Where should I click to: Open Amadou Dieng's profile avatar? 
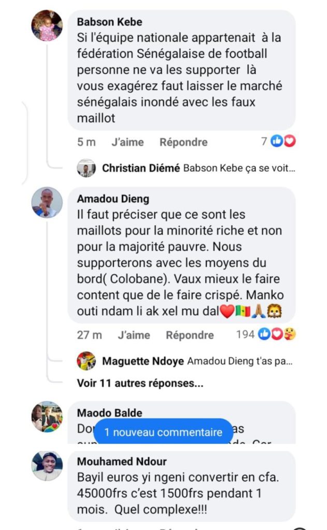pos(47,202)
